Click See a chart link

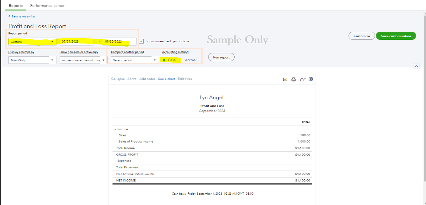click(167, 79)
